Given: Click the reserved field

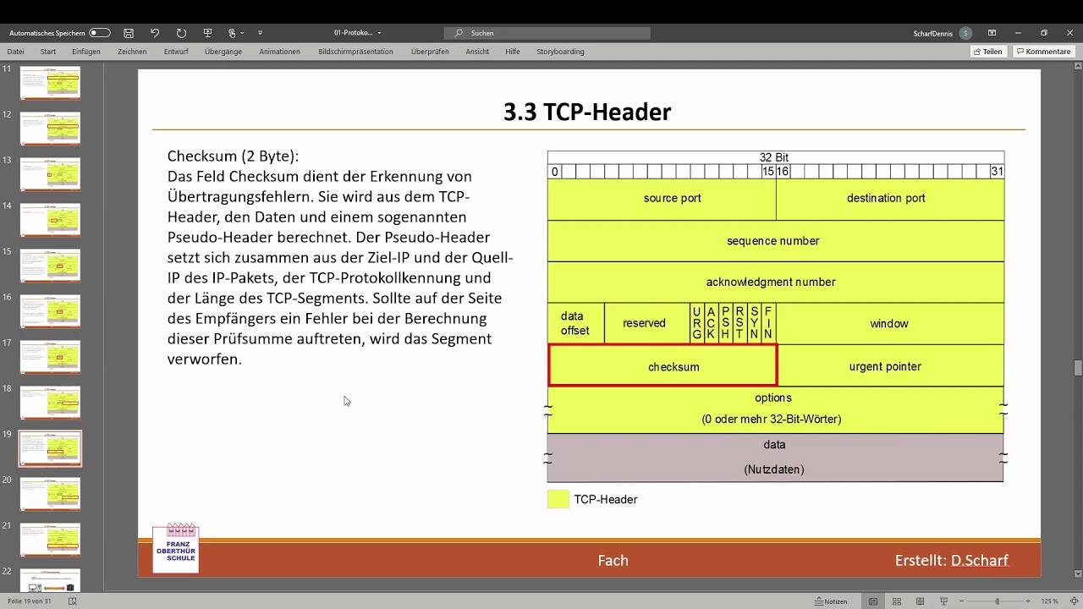Looking at the screenshot, I should (646, 323).
